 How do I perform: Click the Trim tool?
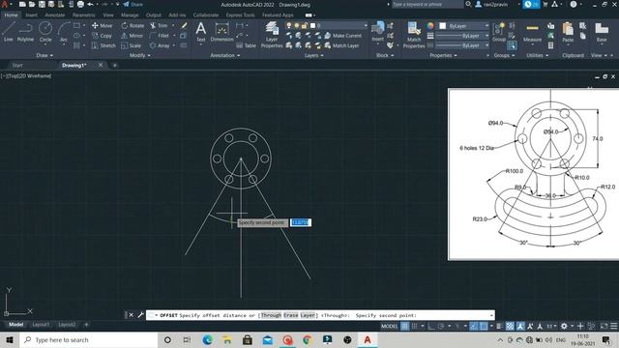(159, 26)
